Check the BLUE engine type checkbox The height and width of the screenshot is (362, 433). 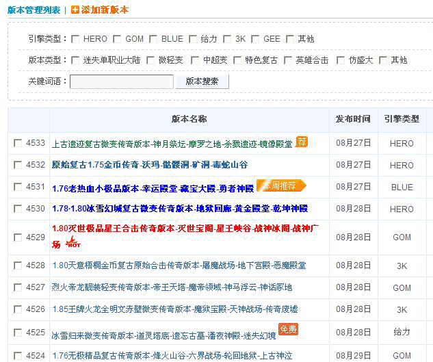click(153, 39)
